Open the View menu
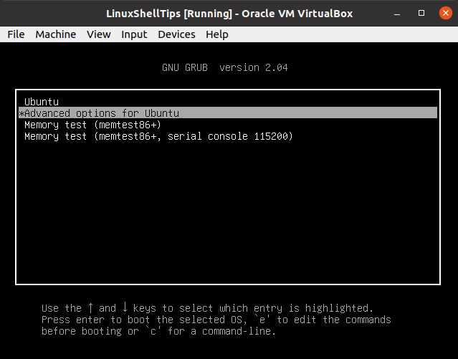 tap(98, 34)
